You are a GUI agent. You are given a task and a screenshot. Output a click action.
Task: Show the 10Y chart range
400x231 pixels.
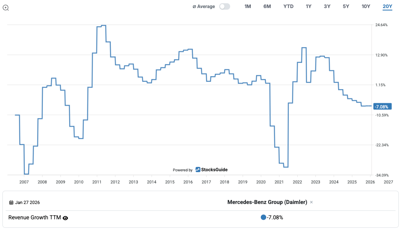click(366, 6)
